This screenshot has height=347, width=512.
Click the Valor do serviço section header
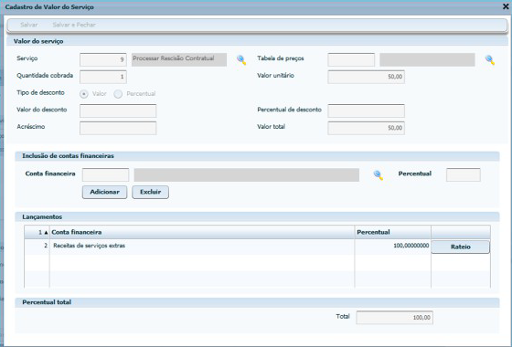257,41
